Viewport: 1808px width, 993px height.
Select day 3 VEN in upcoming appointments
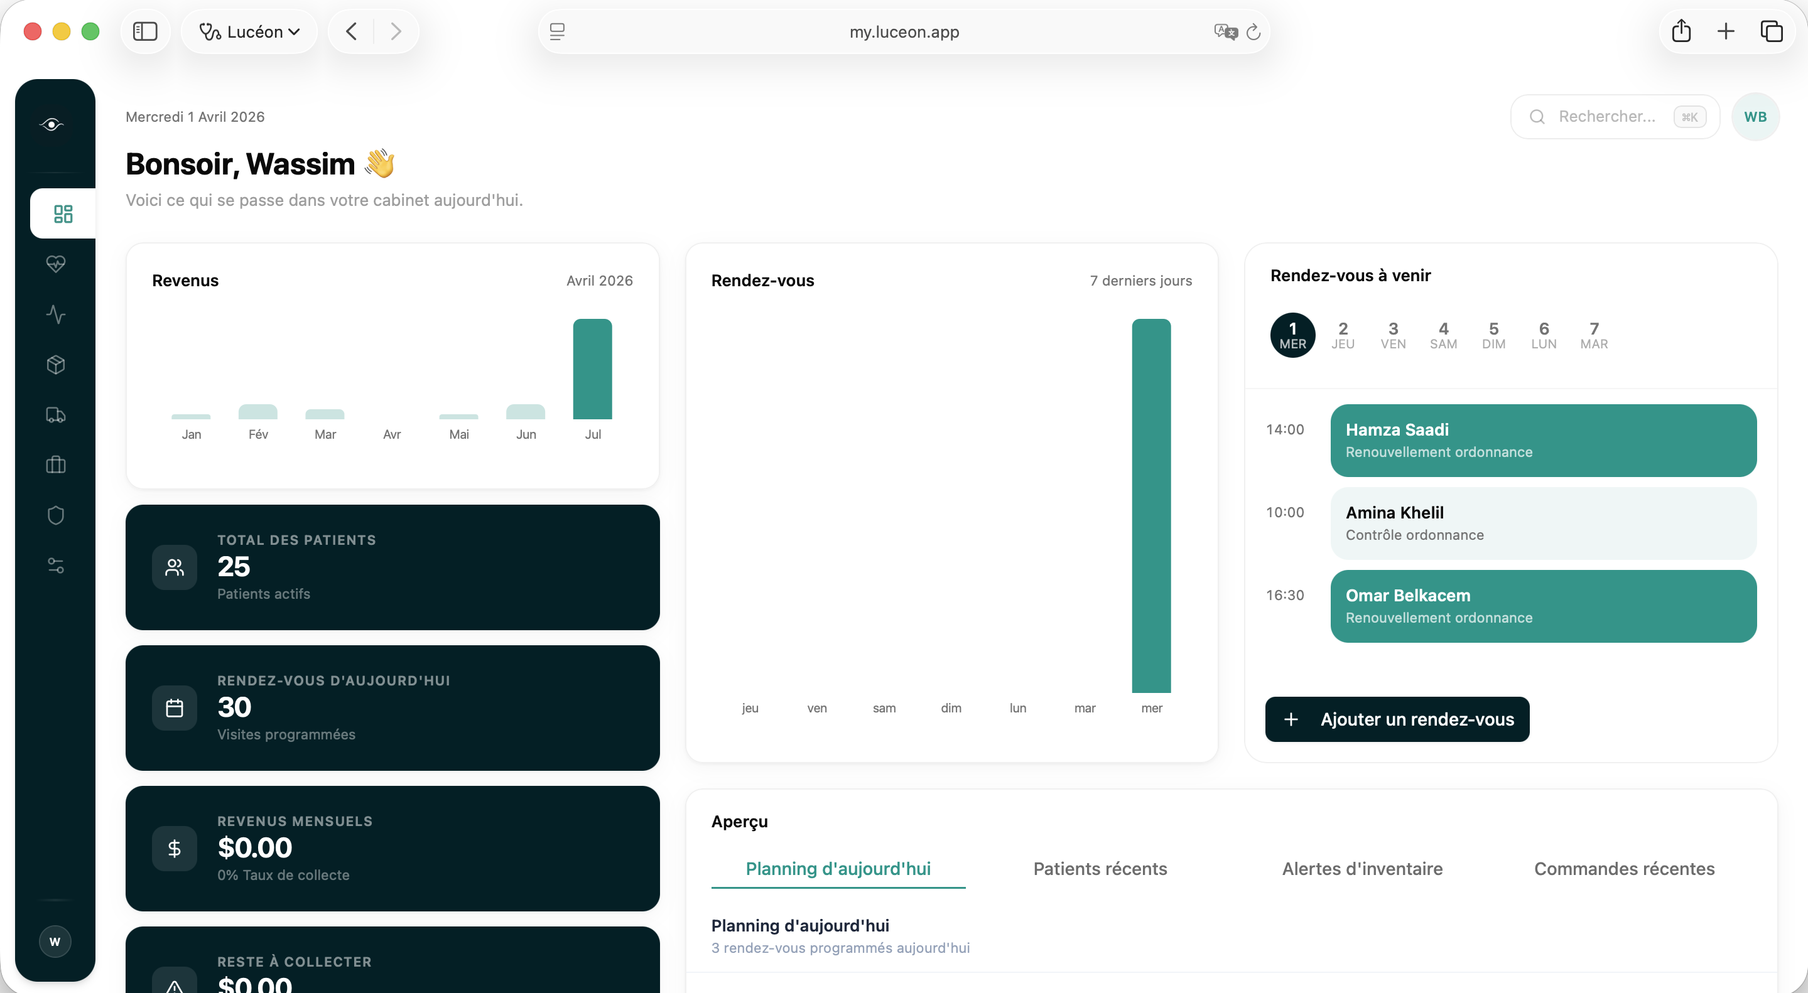(x=1393, y=335)
